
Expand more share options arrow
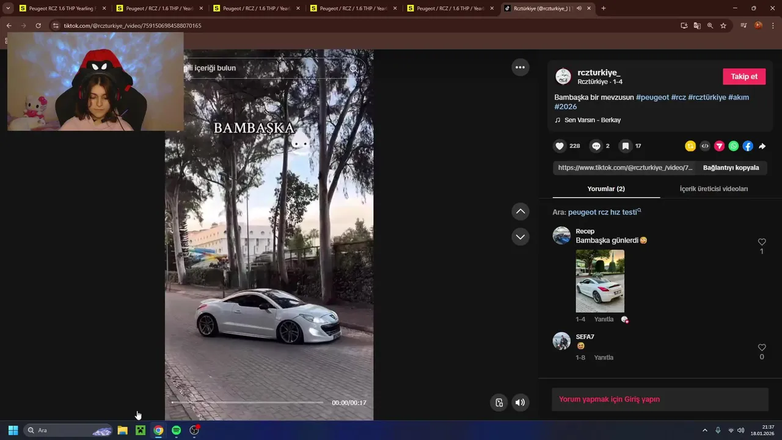click(762, 146)
